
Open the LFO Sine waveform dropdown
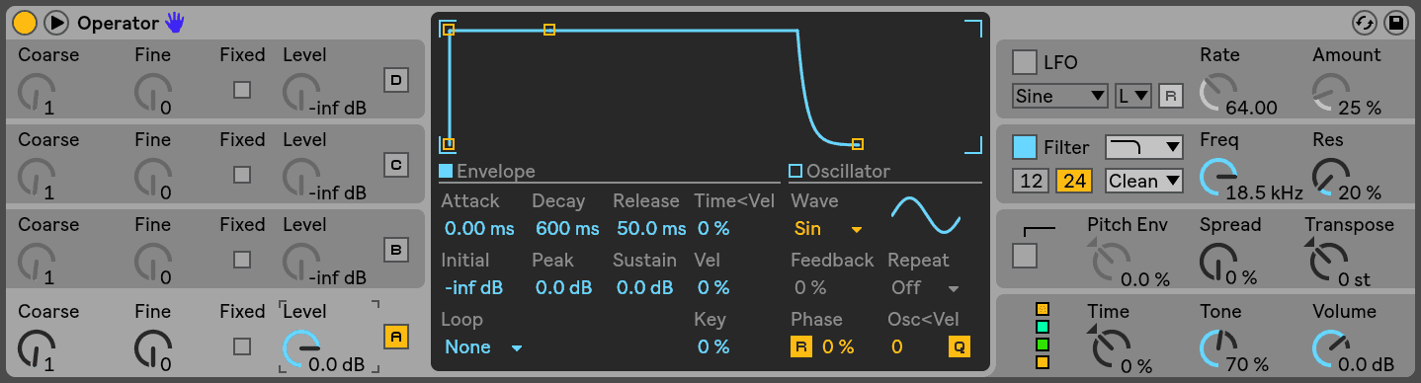(x=1060, y=96)
